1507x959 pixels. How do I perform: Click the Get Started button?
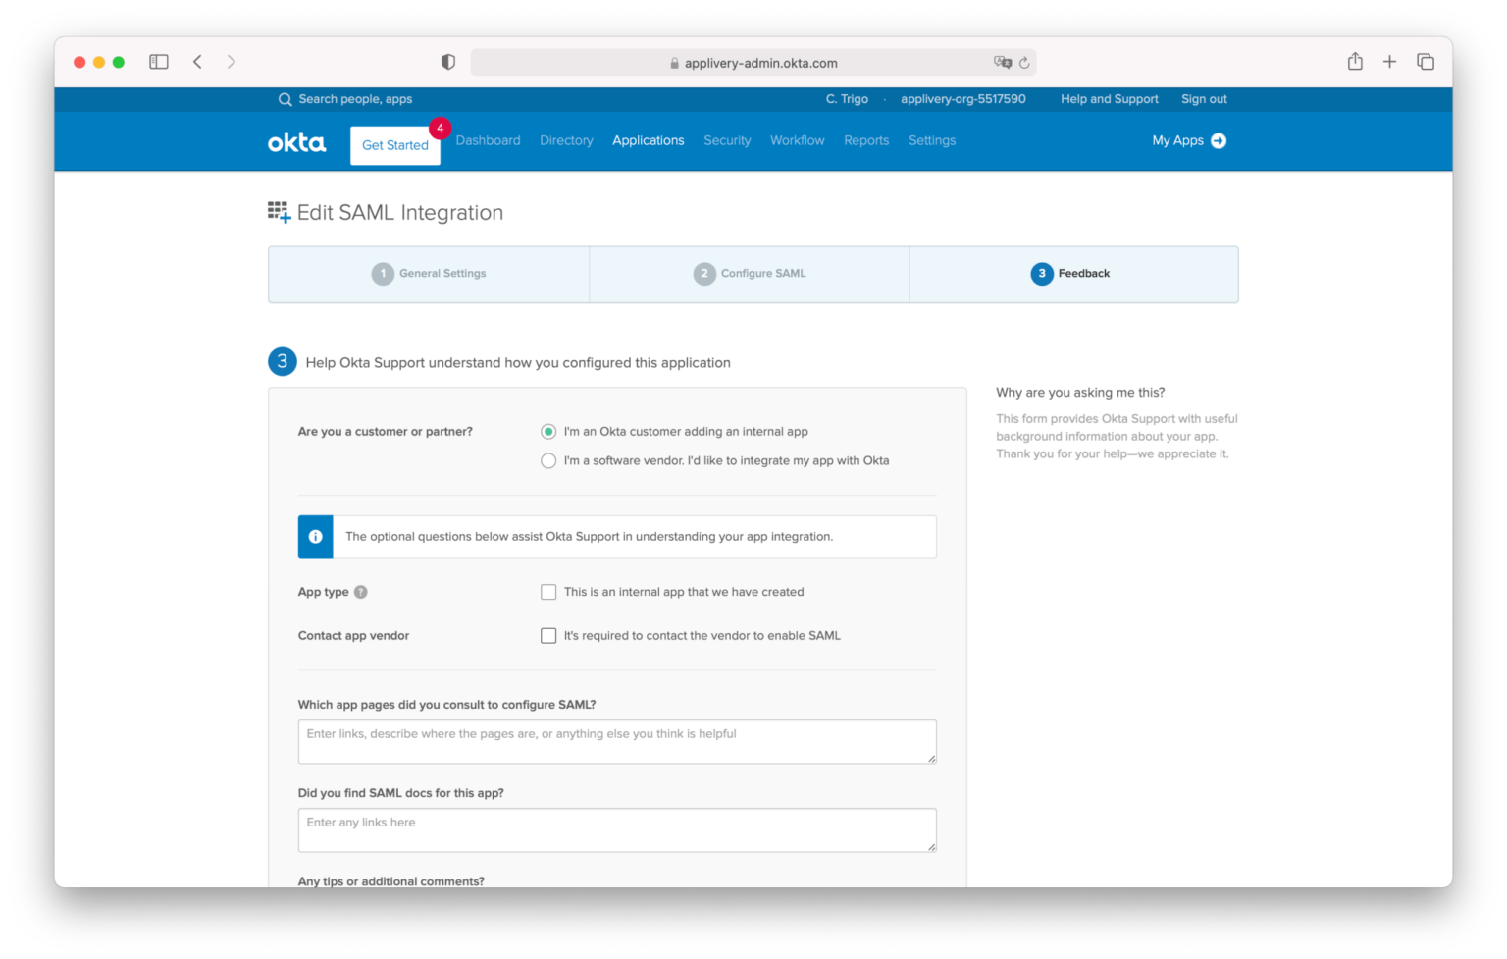click(394, 145)
